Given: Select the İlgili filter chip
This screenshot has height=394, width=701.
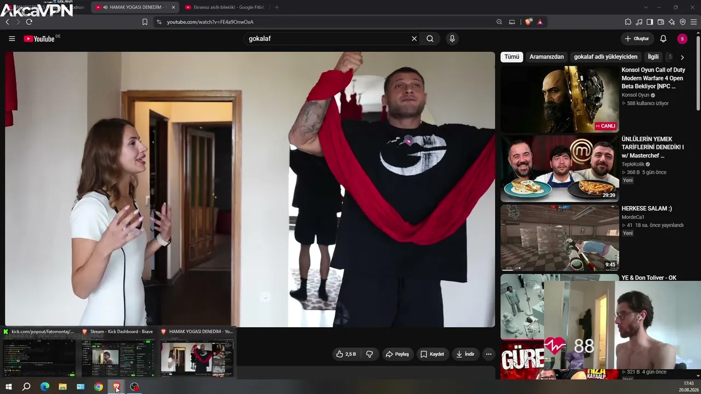Looking at the screenshot, I should pyautogui.click(x=653, y=57).
